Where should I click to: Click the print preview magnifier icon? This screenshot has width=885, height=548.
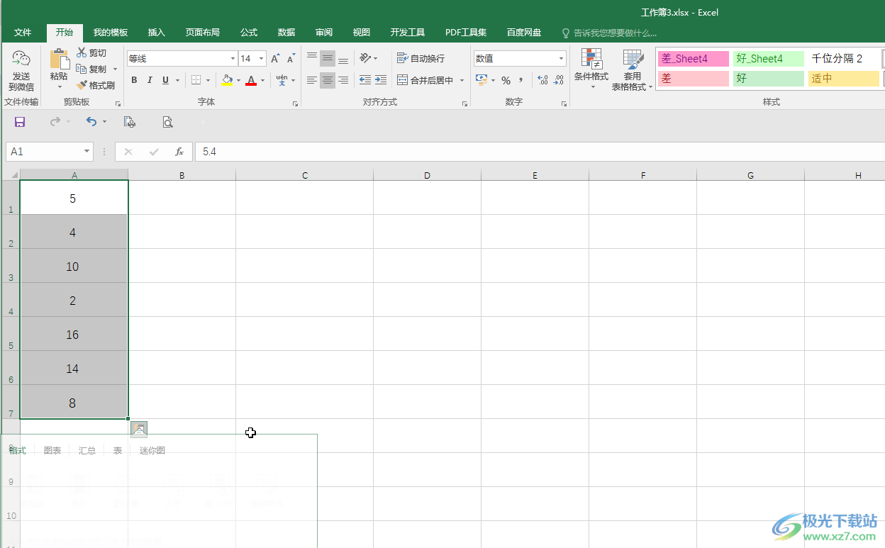(x=167, y=122)
